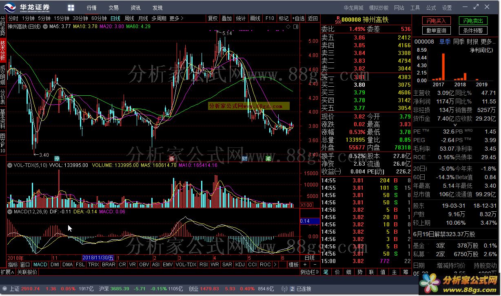The width and height of the screenshot is (501, 296).
Task: Open the 模板 template menu
Action: 294,265
